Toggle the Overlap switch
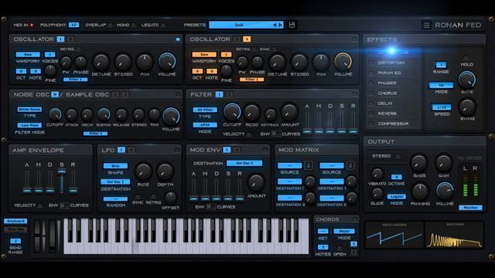 coord(110,25)
